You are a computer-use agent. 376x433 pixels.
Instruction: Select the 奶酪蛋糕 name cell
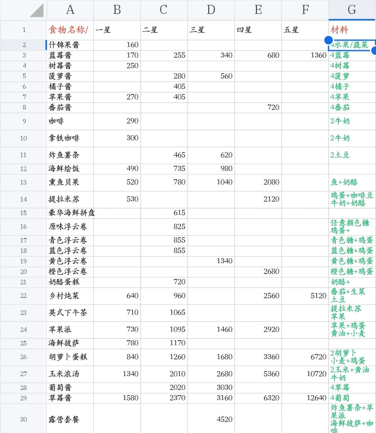click(70, 282)
